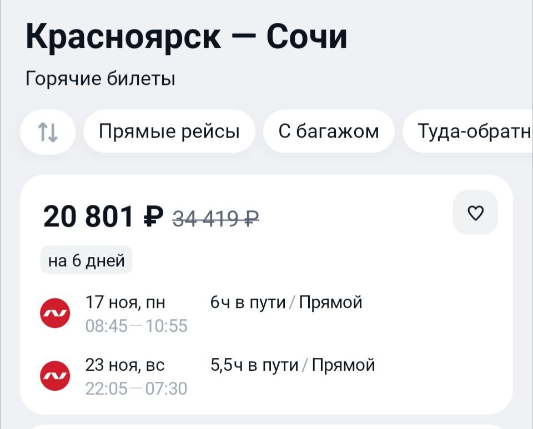
Task: Select the на 6 дней label
Action: pyautogui.click(x=87, y=260)
